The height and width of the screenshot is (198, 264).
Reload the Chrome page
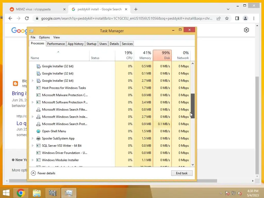pyautogui.click(x=27, y=18)
